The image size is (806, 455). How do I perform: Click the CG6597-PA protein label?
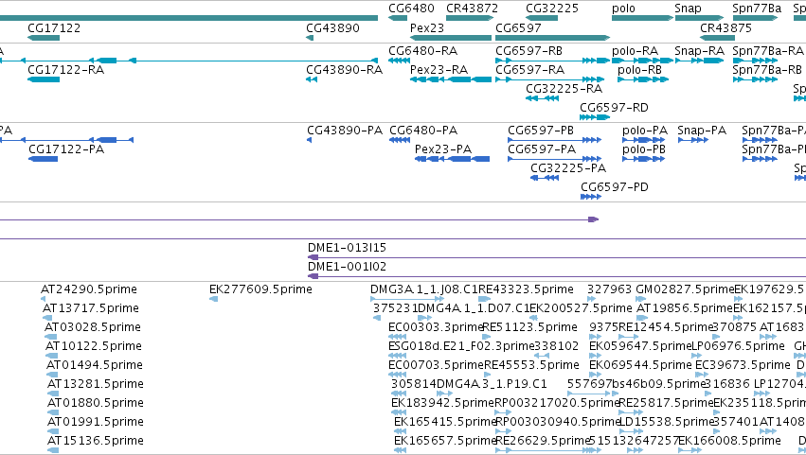(542, 149)
